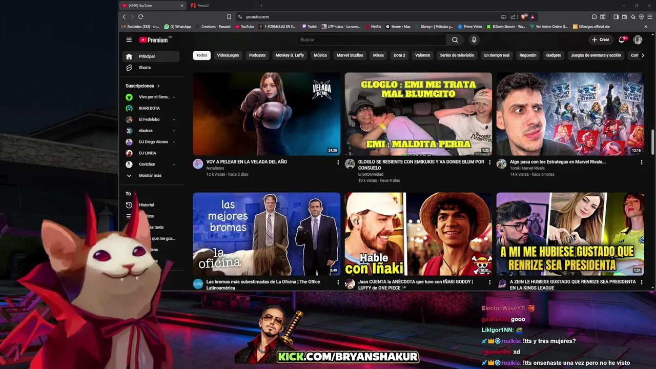Select the Música filter chip
Image resolution: width=656 pixels, height=369 pixels.
click(x=320, y=55)
